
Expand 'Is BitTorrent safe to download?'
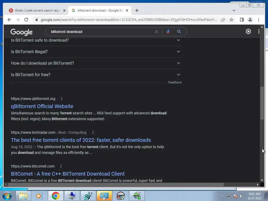pos(96,40)
